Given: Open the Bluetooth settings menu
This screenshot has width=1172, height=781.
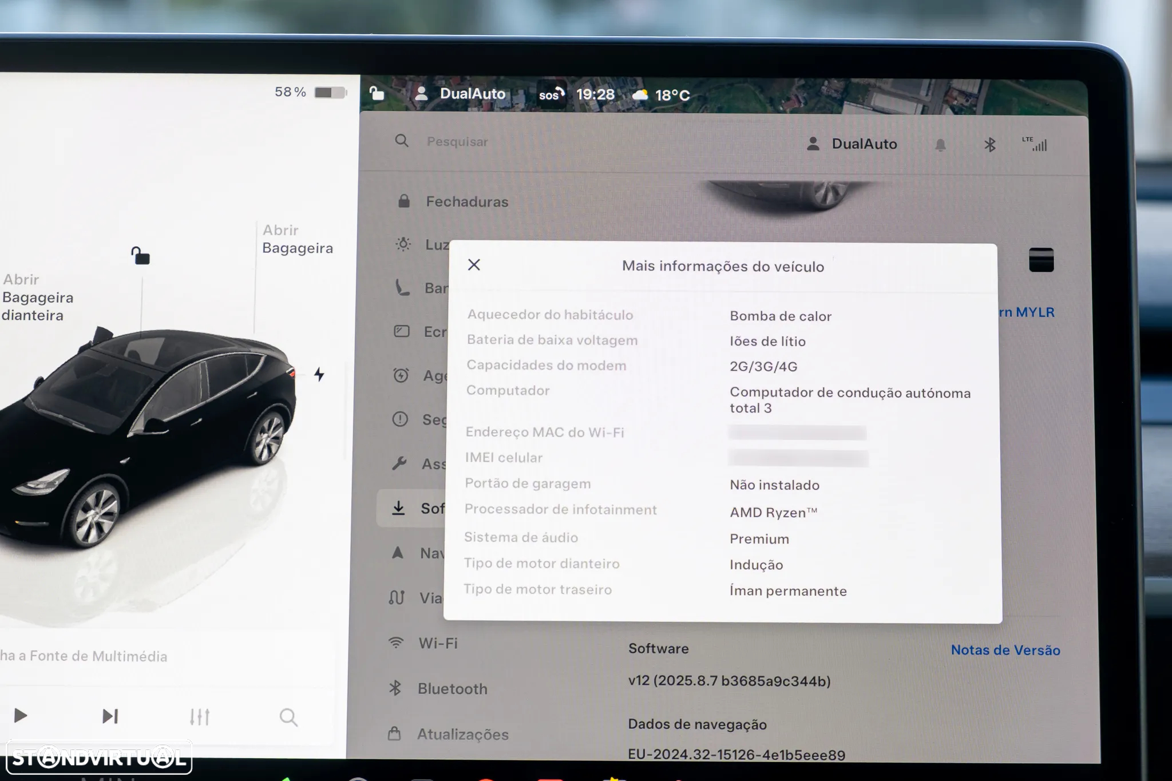Looking at the screenshot, I should point(438,688).
